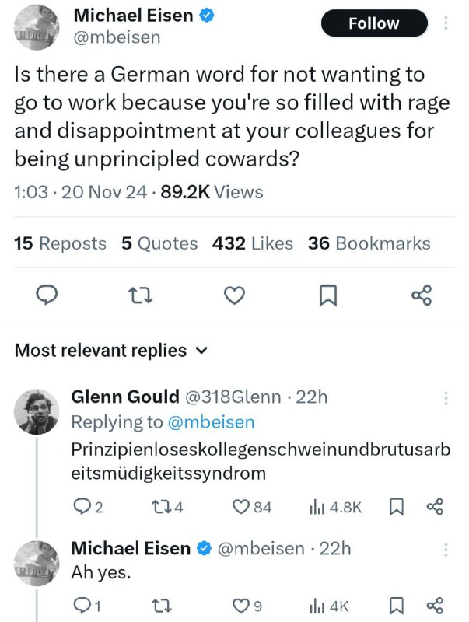Share Glenn Gould's reply
The height and width of the screenshot is (622, 469).
point(434,507)
